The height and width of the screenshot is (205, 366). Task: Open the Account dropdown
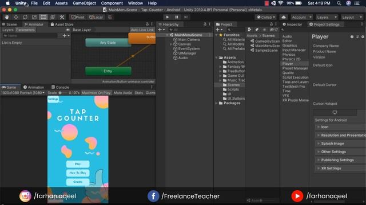point(301,17)
